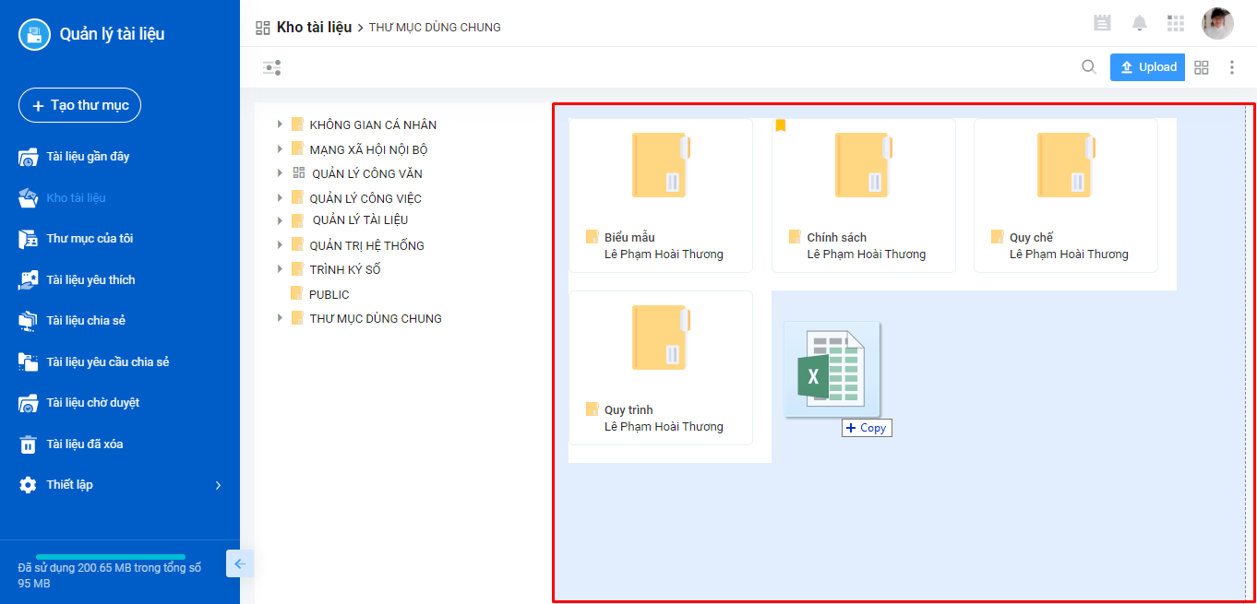This screenshot has height=604, width=1257.
Task: Click the Quy trình folder name
Action: click(x=628, y=410)
